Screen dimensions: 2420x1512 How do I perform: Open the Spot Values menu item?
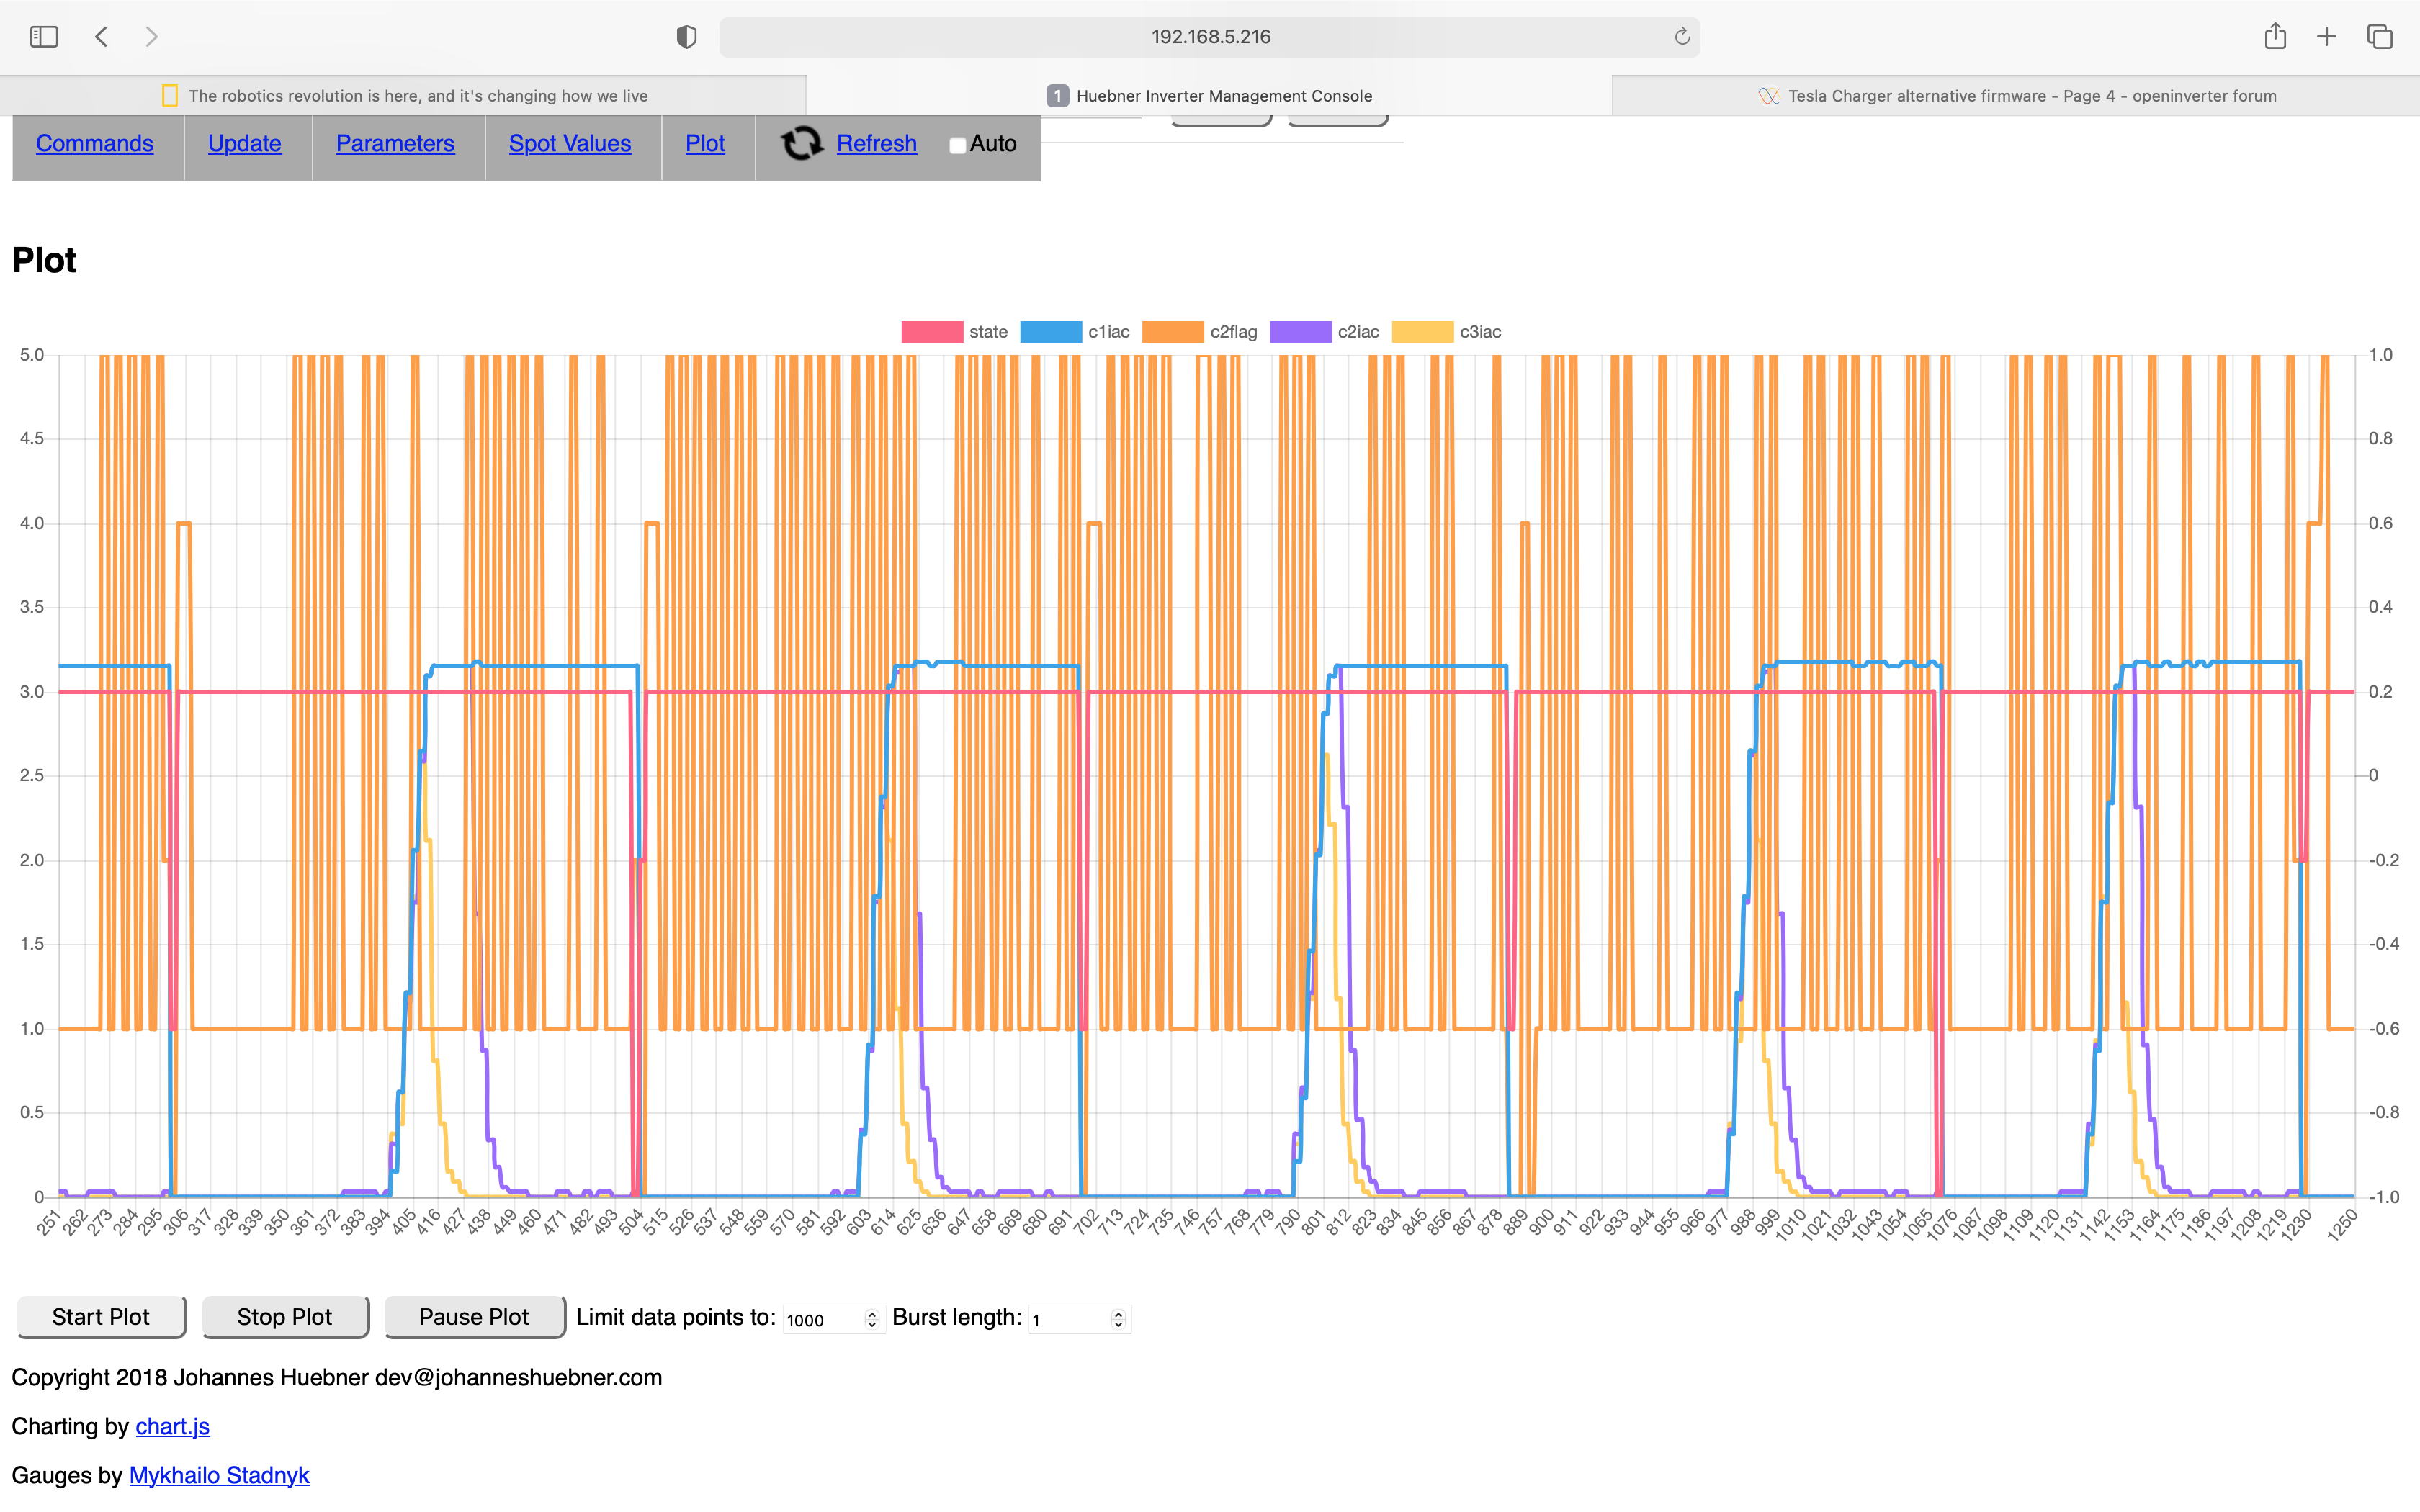click(x=570, y=143)
